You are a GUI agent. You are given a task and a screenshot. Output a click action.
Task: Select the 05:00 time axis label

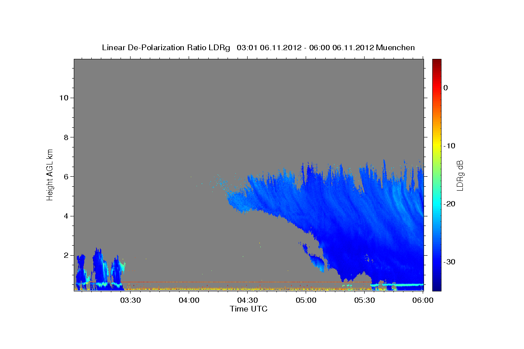(x=306, y=300)
